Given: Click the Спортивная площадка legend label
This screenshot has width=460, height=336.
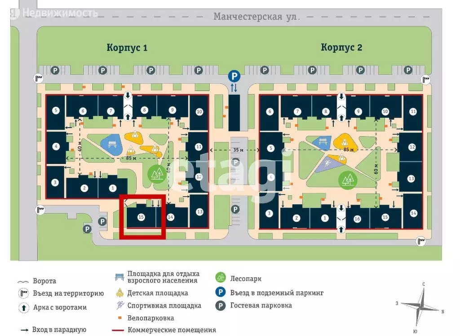Looking at the screenshot, I should (x=164, y=306).
